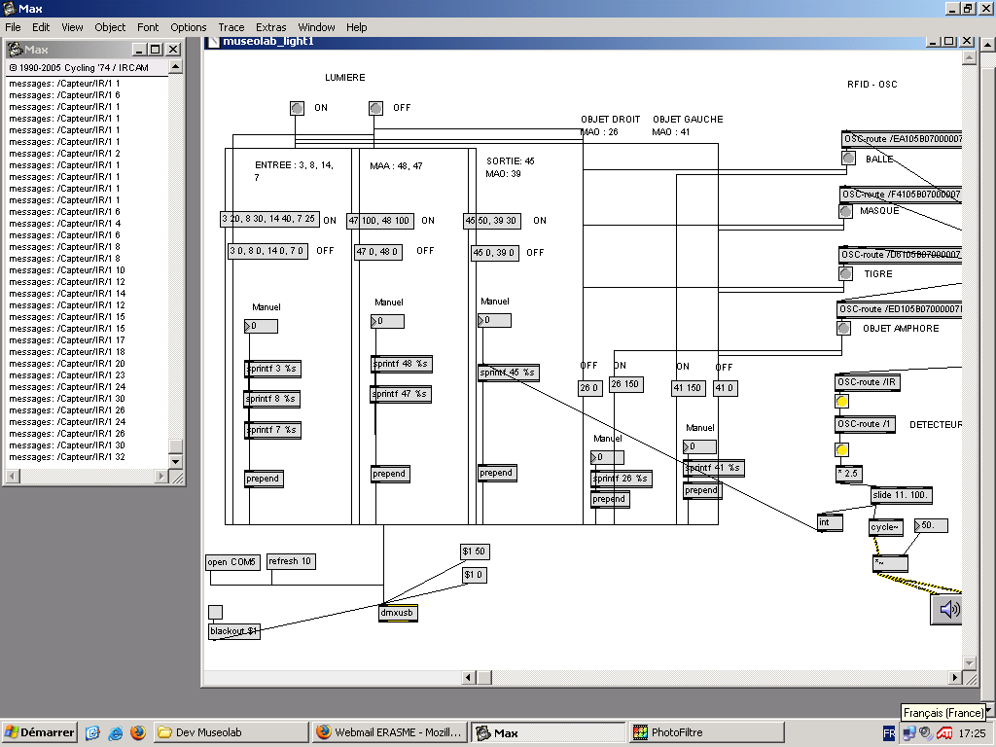Click number box under ENTREE Manuel label
Viewport: 996px width, 747px height.
pyautogui.click(x=261, y=326)
